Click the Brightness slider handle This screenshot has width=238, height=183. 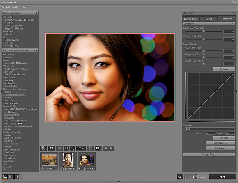[x=204, y=32]
